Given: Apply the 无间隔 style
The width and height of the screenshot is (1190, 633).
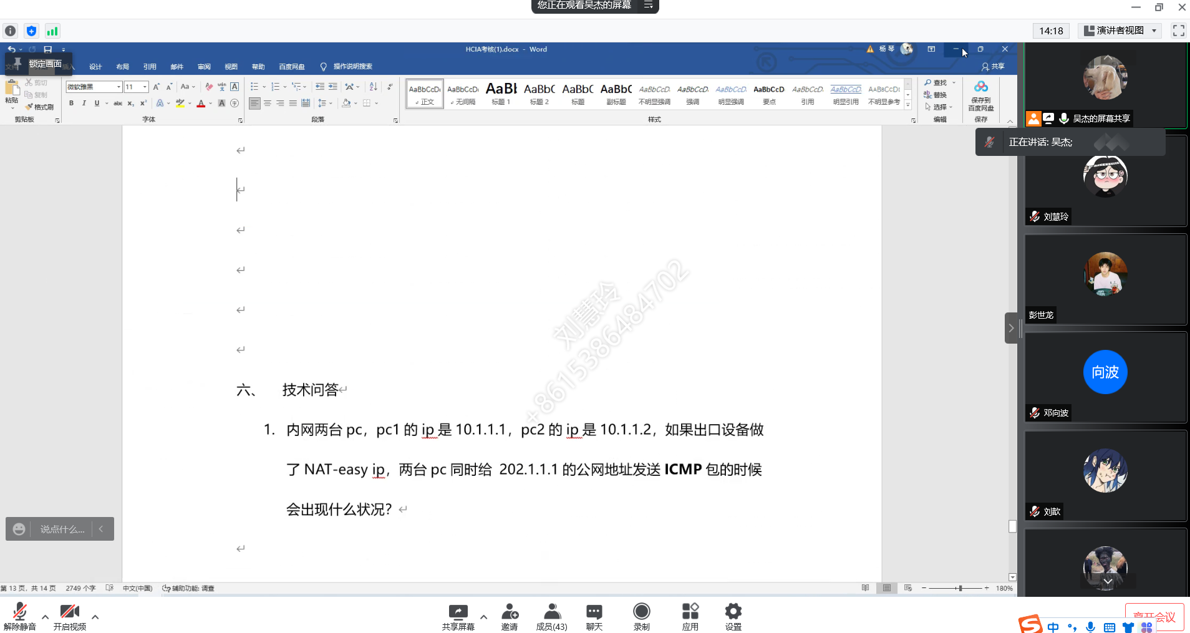Looking at the screenshot, I should tap(463, 94).
